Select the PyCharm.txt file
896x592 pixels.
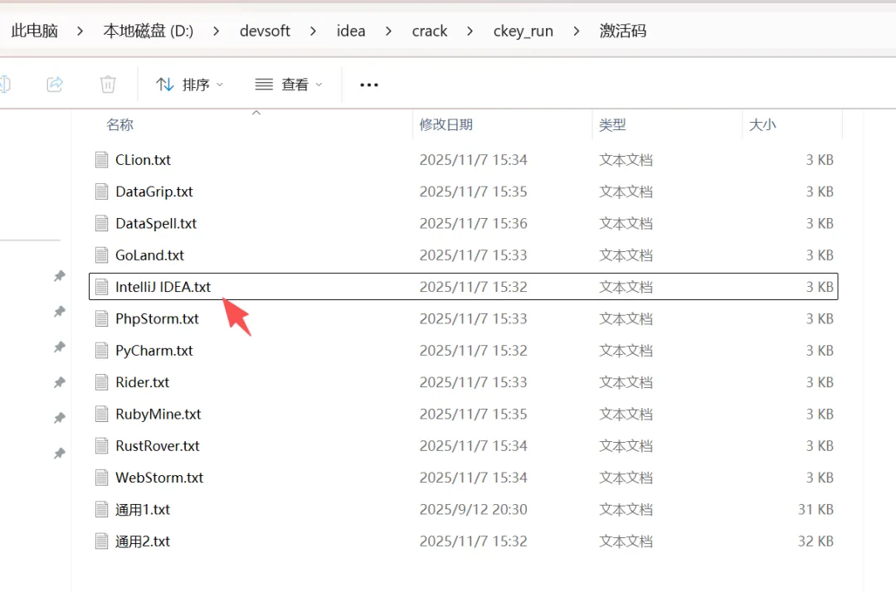(464, 351)
